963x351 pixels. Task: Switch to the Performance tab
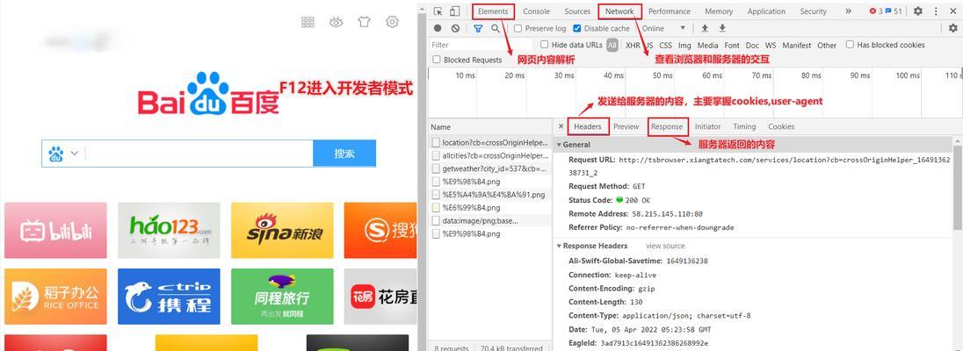670,11
